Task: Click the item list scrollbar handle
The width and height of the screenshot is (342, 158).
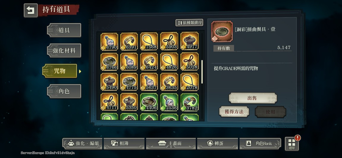Action: [x=202, y=72]
